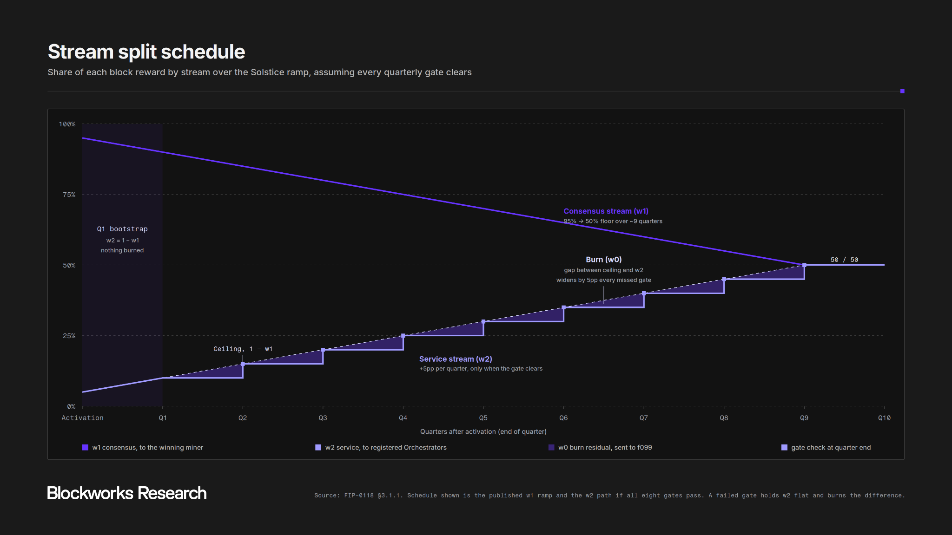The height and width of the screenshot is (535, 952).
Task: Click the gate check legend swatch
Action: click(784, 447)
